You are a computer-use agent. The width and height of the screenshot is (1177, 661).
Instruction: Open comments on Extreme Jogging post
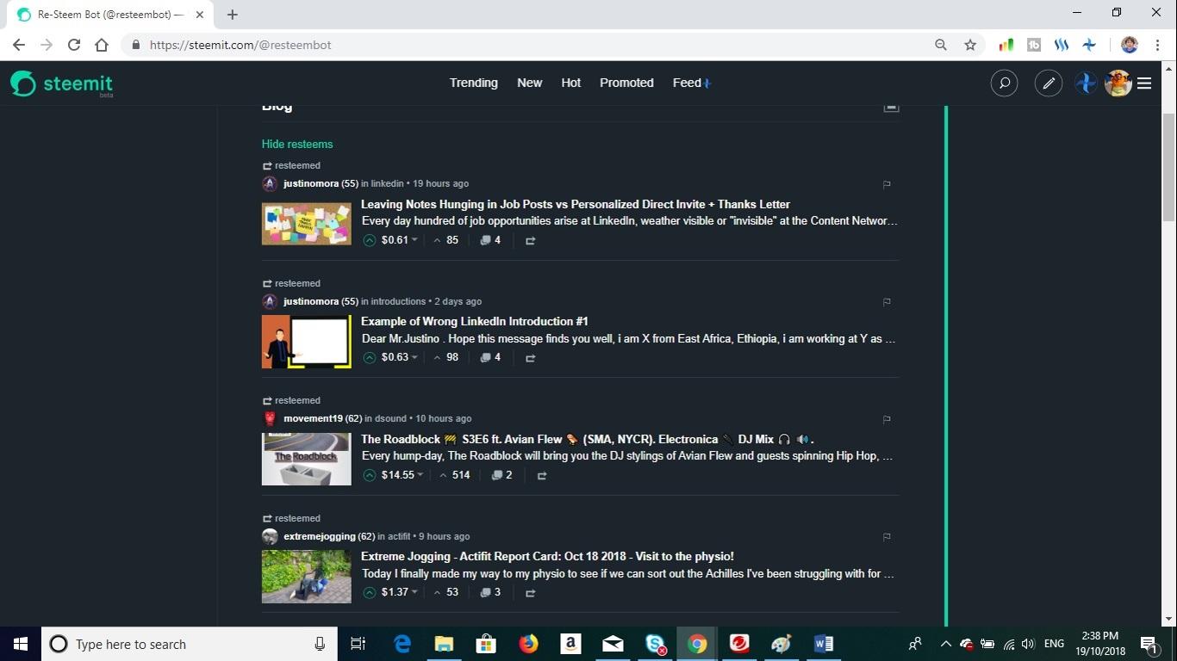pos(490,592)
